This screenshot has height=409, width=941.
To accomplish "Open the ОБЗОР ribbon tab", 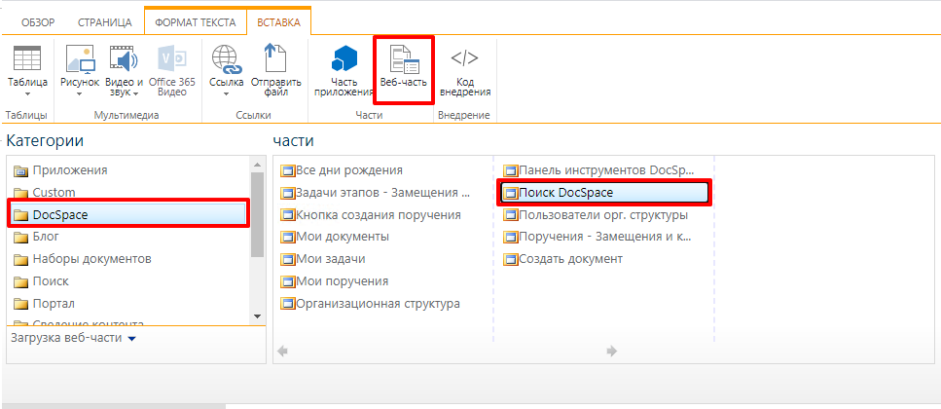I will [38, 22].
